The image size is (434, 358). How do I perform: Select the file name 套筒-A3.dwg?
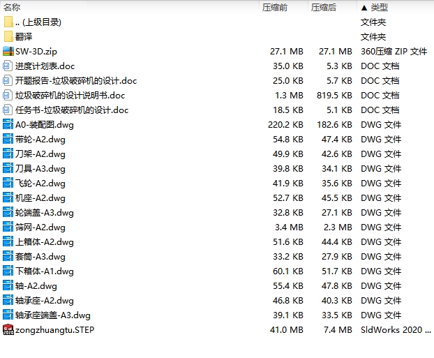click(40, 257)
